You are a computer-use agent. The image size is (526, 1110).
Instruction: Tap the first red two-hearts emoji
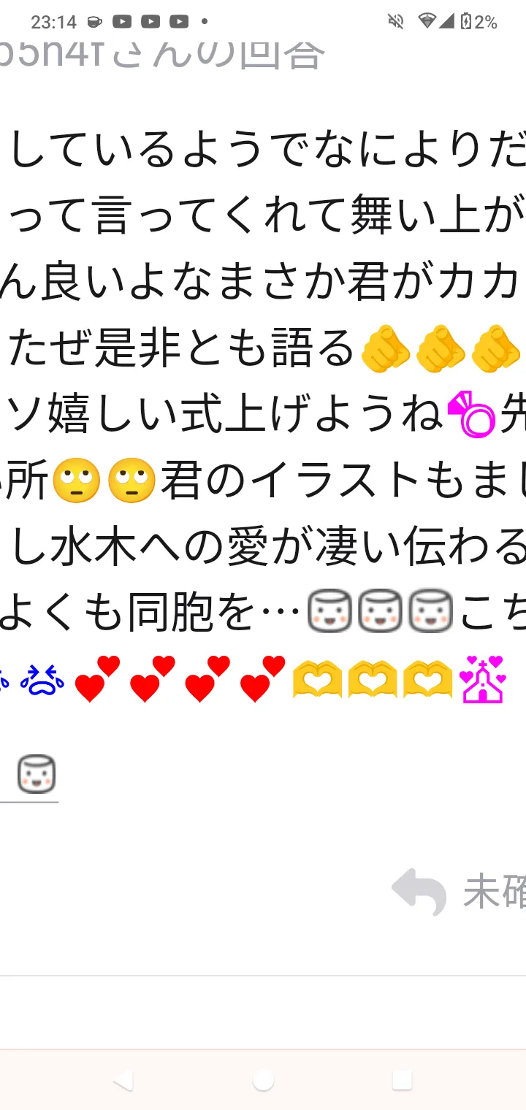[96, 679]
